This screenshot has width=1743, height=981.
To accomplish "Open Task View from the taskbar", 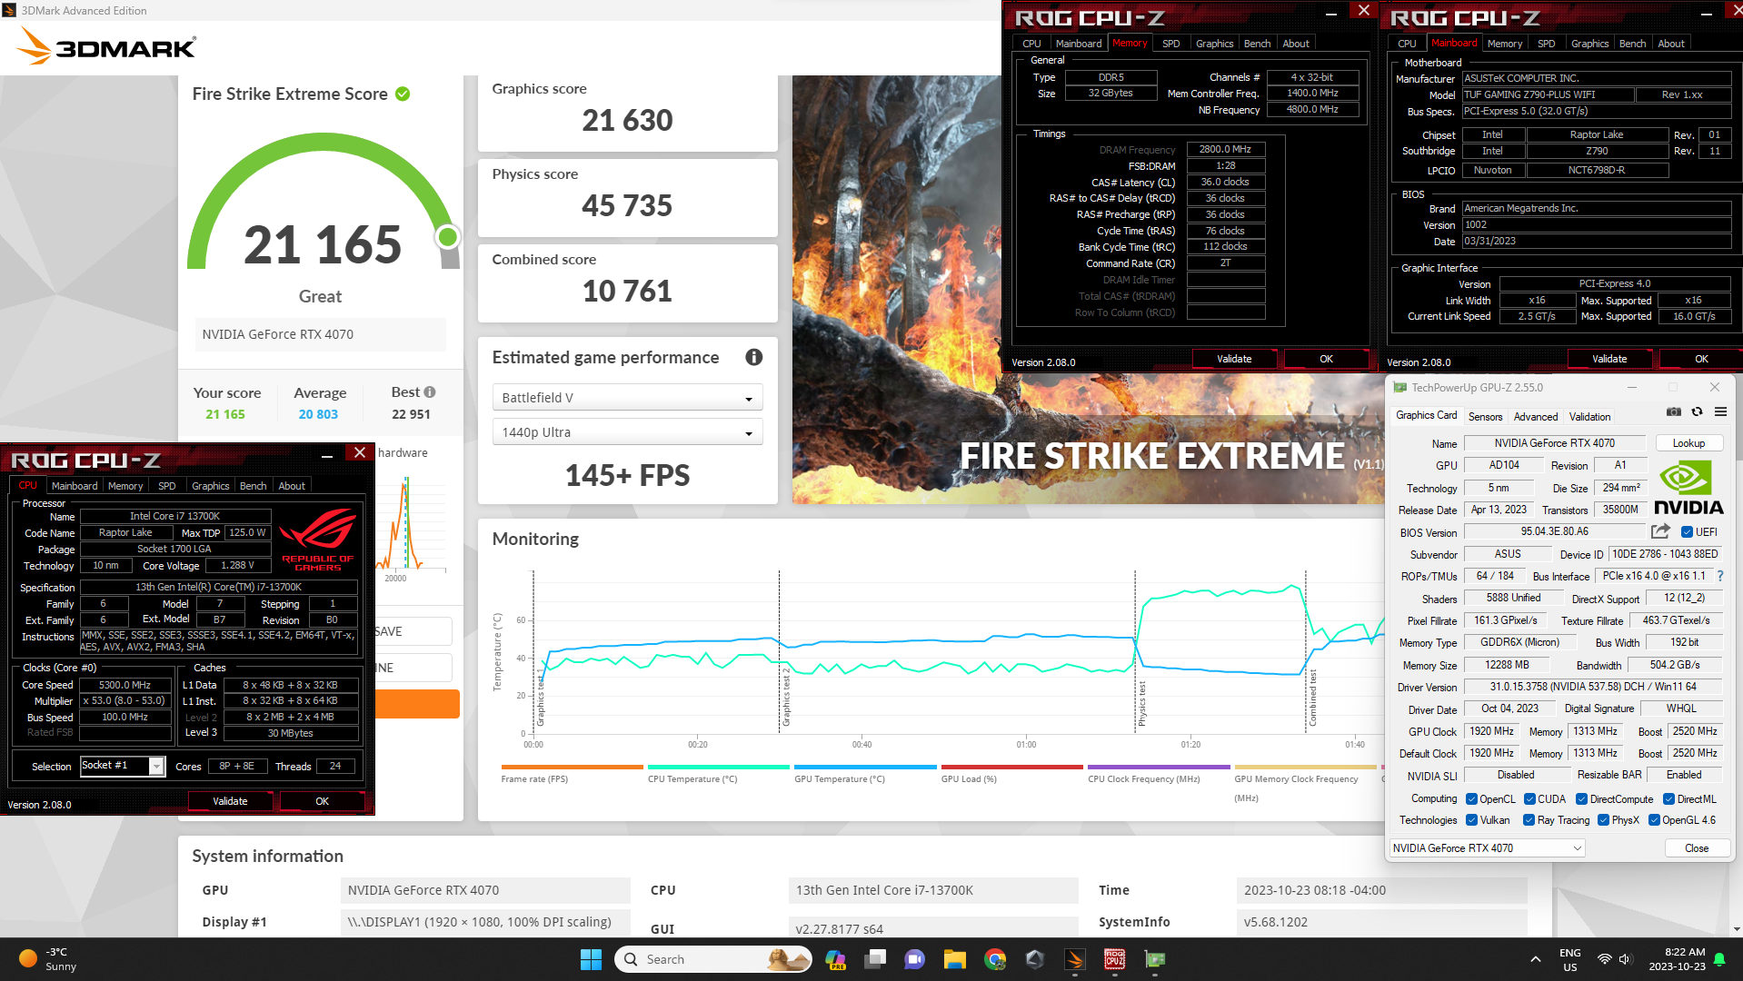I will click(x=875, y=959).
